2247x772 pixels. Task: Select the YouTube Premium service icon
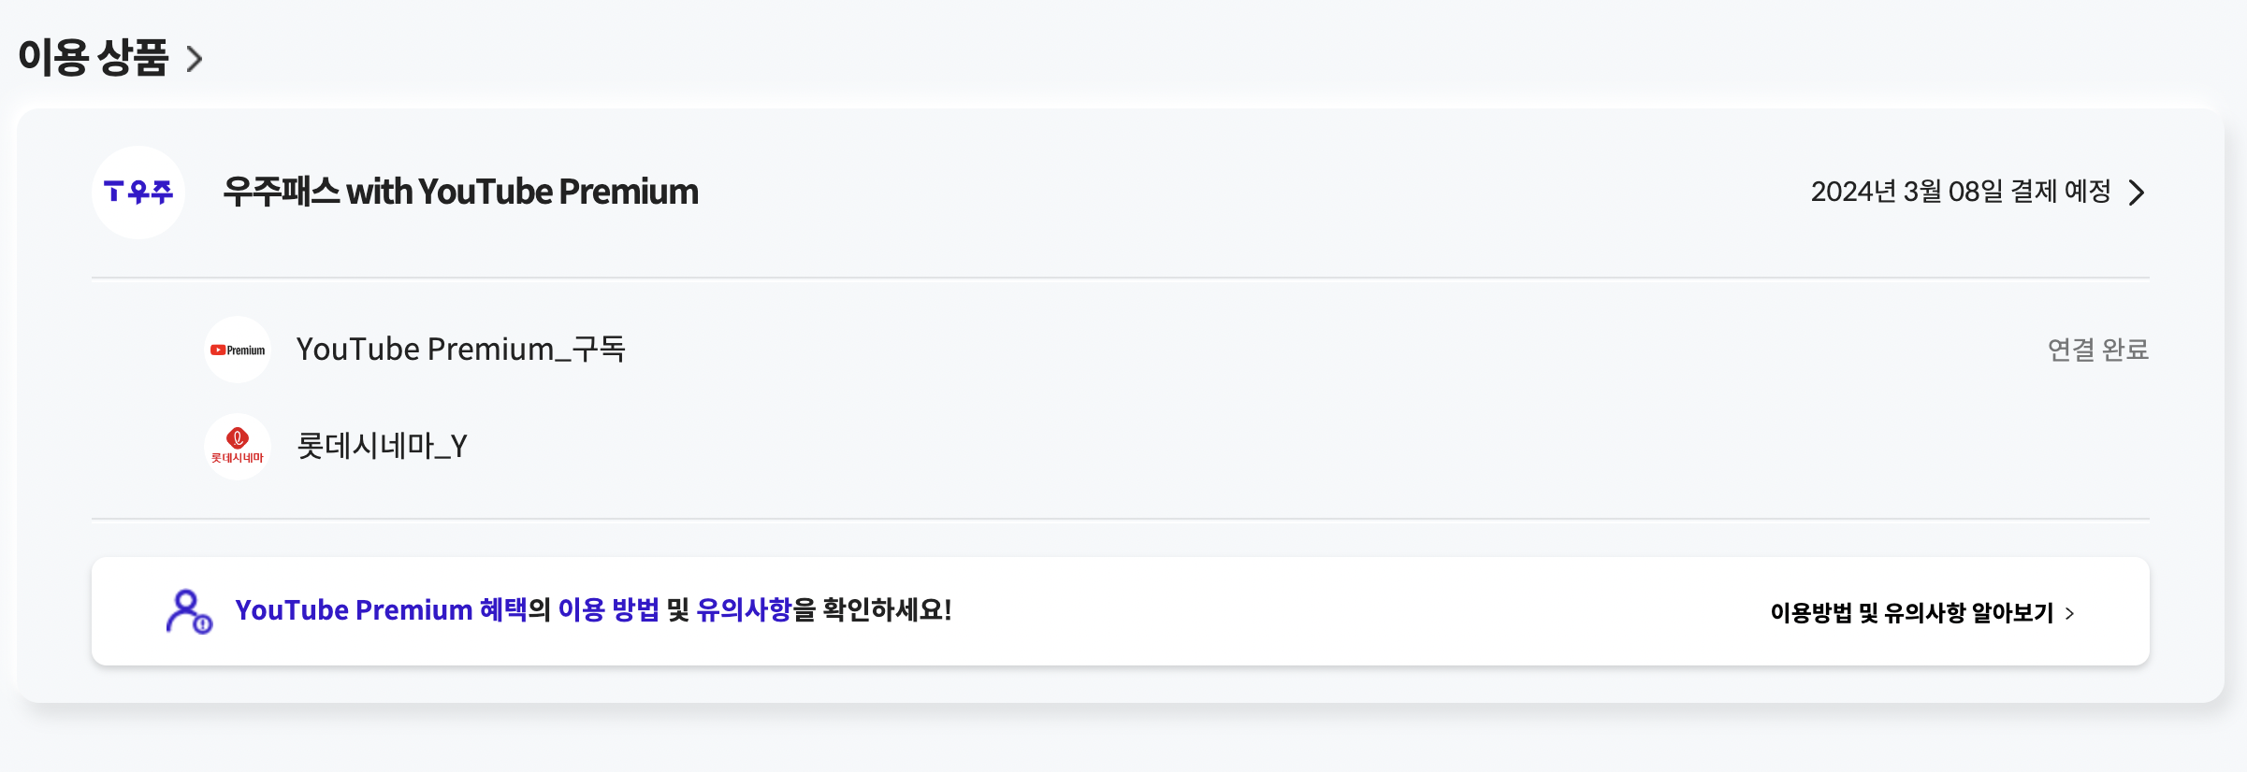point(237,349)
